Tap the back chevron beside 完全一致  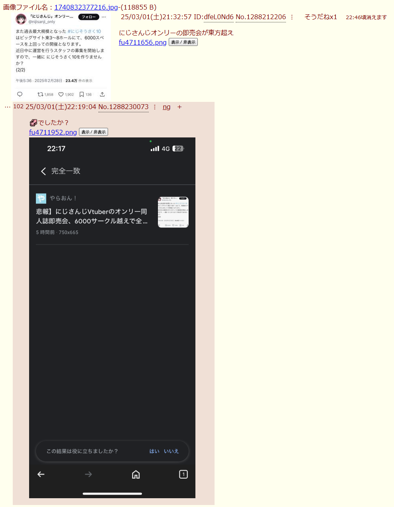tap(43, 171)
